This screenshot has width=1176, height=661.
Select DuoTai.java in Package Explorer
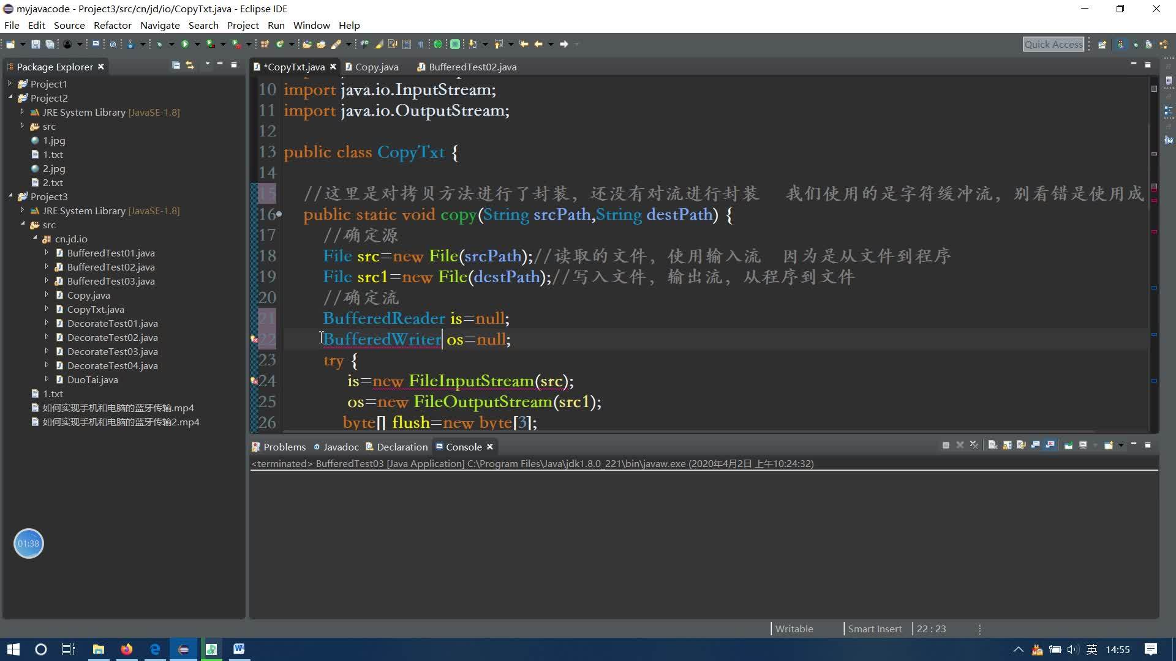[92, 379]
